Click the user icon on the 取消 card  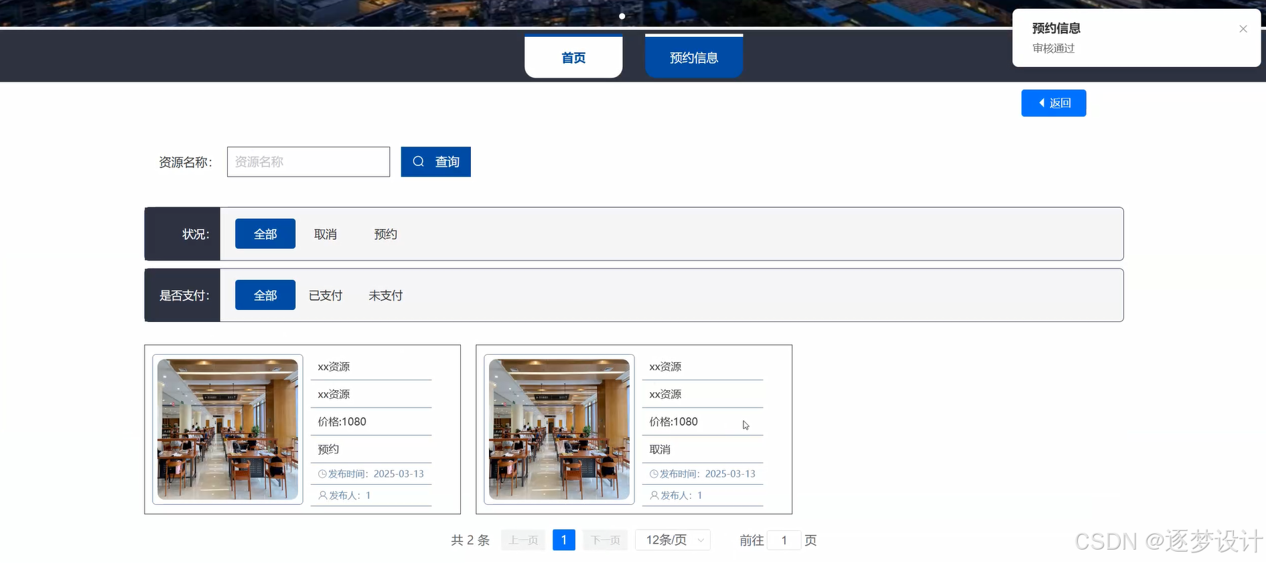point(654,495)
